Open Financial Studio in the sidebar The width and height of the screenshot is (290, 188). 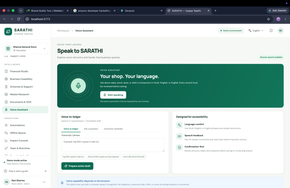(25, 71)
